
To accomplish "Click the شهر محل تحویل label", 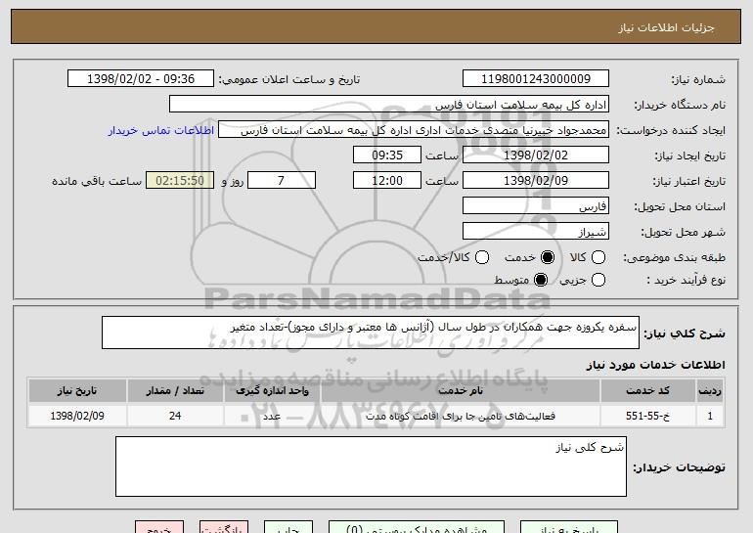I will [683, 233].
